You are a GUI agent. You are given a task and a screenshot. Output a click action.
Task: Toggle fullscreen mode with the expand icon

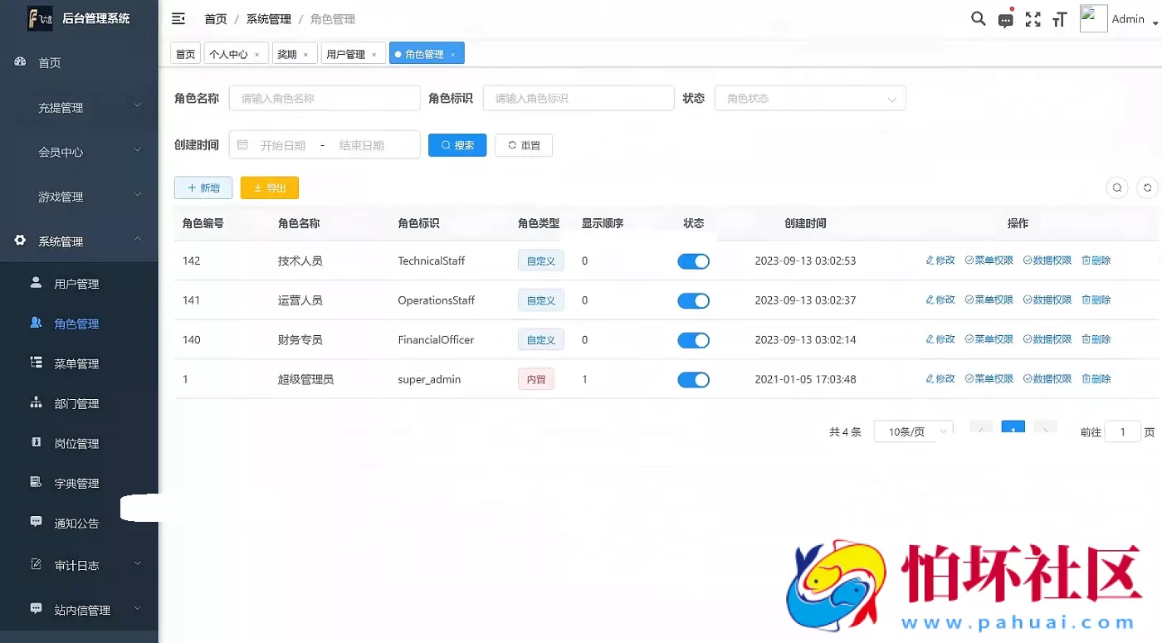pos(1033,18)
